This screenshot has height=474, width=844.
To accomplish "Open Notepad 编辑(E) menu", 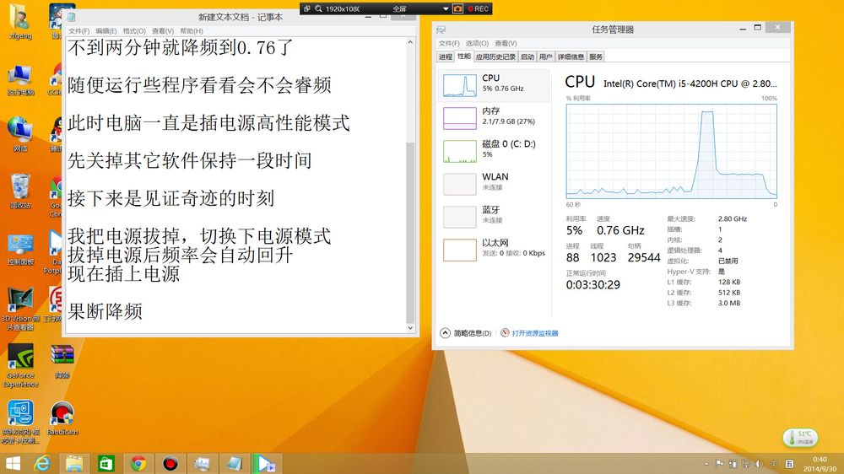I will tap(106, 30).
